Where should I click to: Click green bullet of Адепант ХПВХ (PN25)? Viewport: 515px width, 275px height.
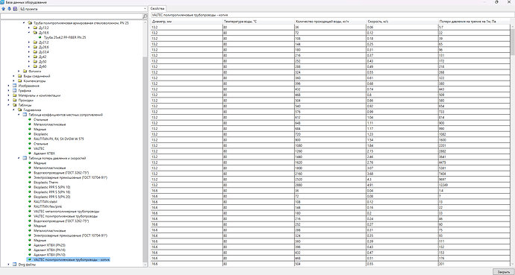click(30, 245)
